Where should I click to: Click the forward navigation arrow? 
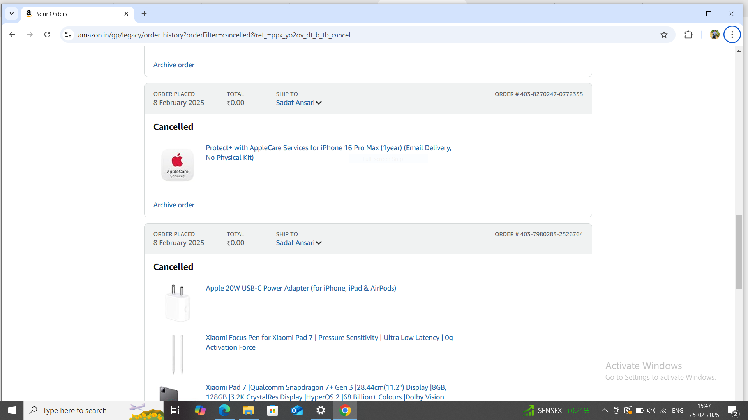click(30, 35)
